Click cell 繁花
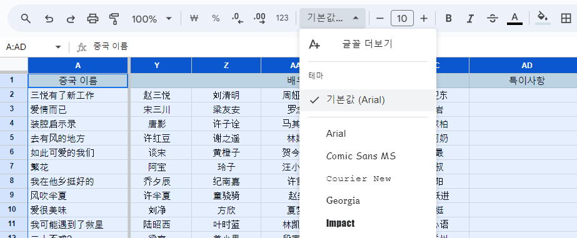 (x=78, y=167)
